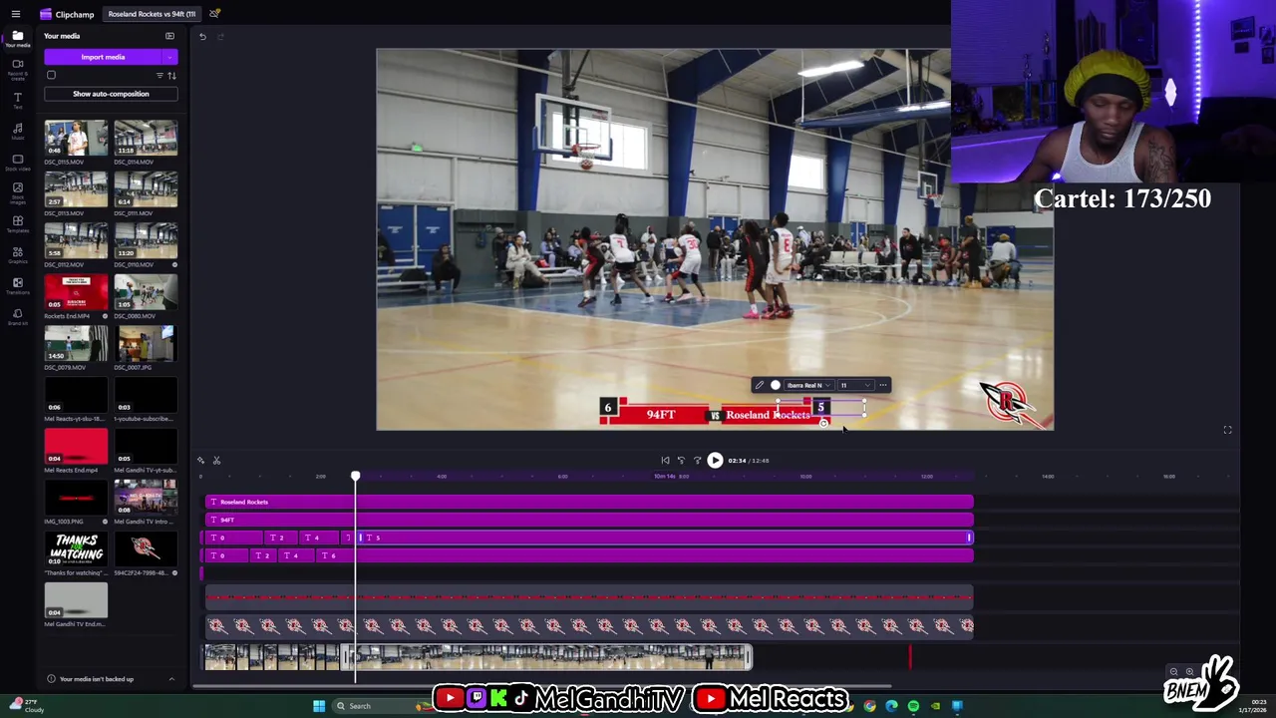
Task: Open the text toolbar more options
Action: click(883, 385)
